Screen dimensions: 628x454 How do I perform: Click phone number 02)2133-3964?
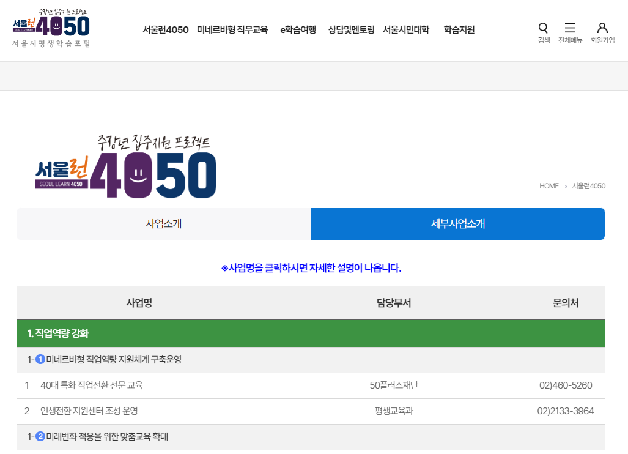click(x=566, y=411)
